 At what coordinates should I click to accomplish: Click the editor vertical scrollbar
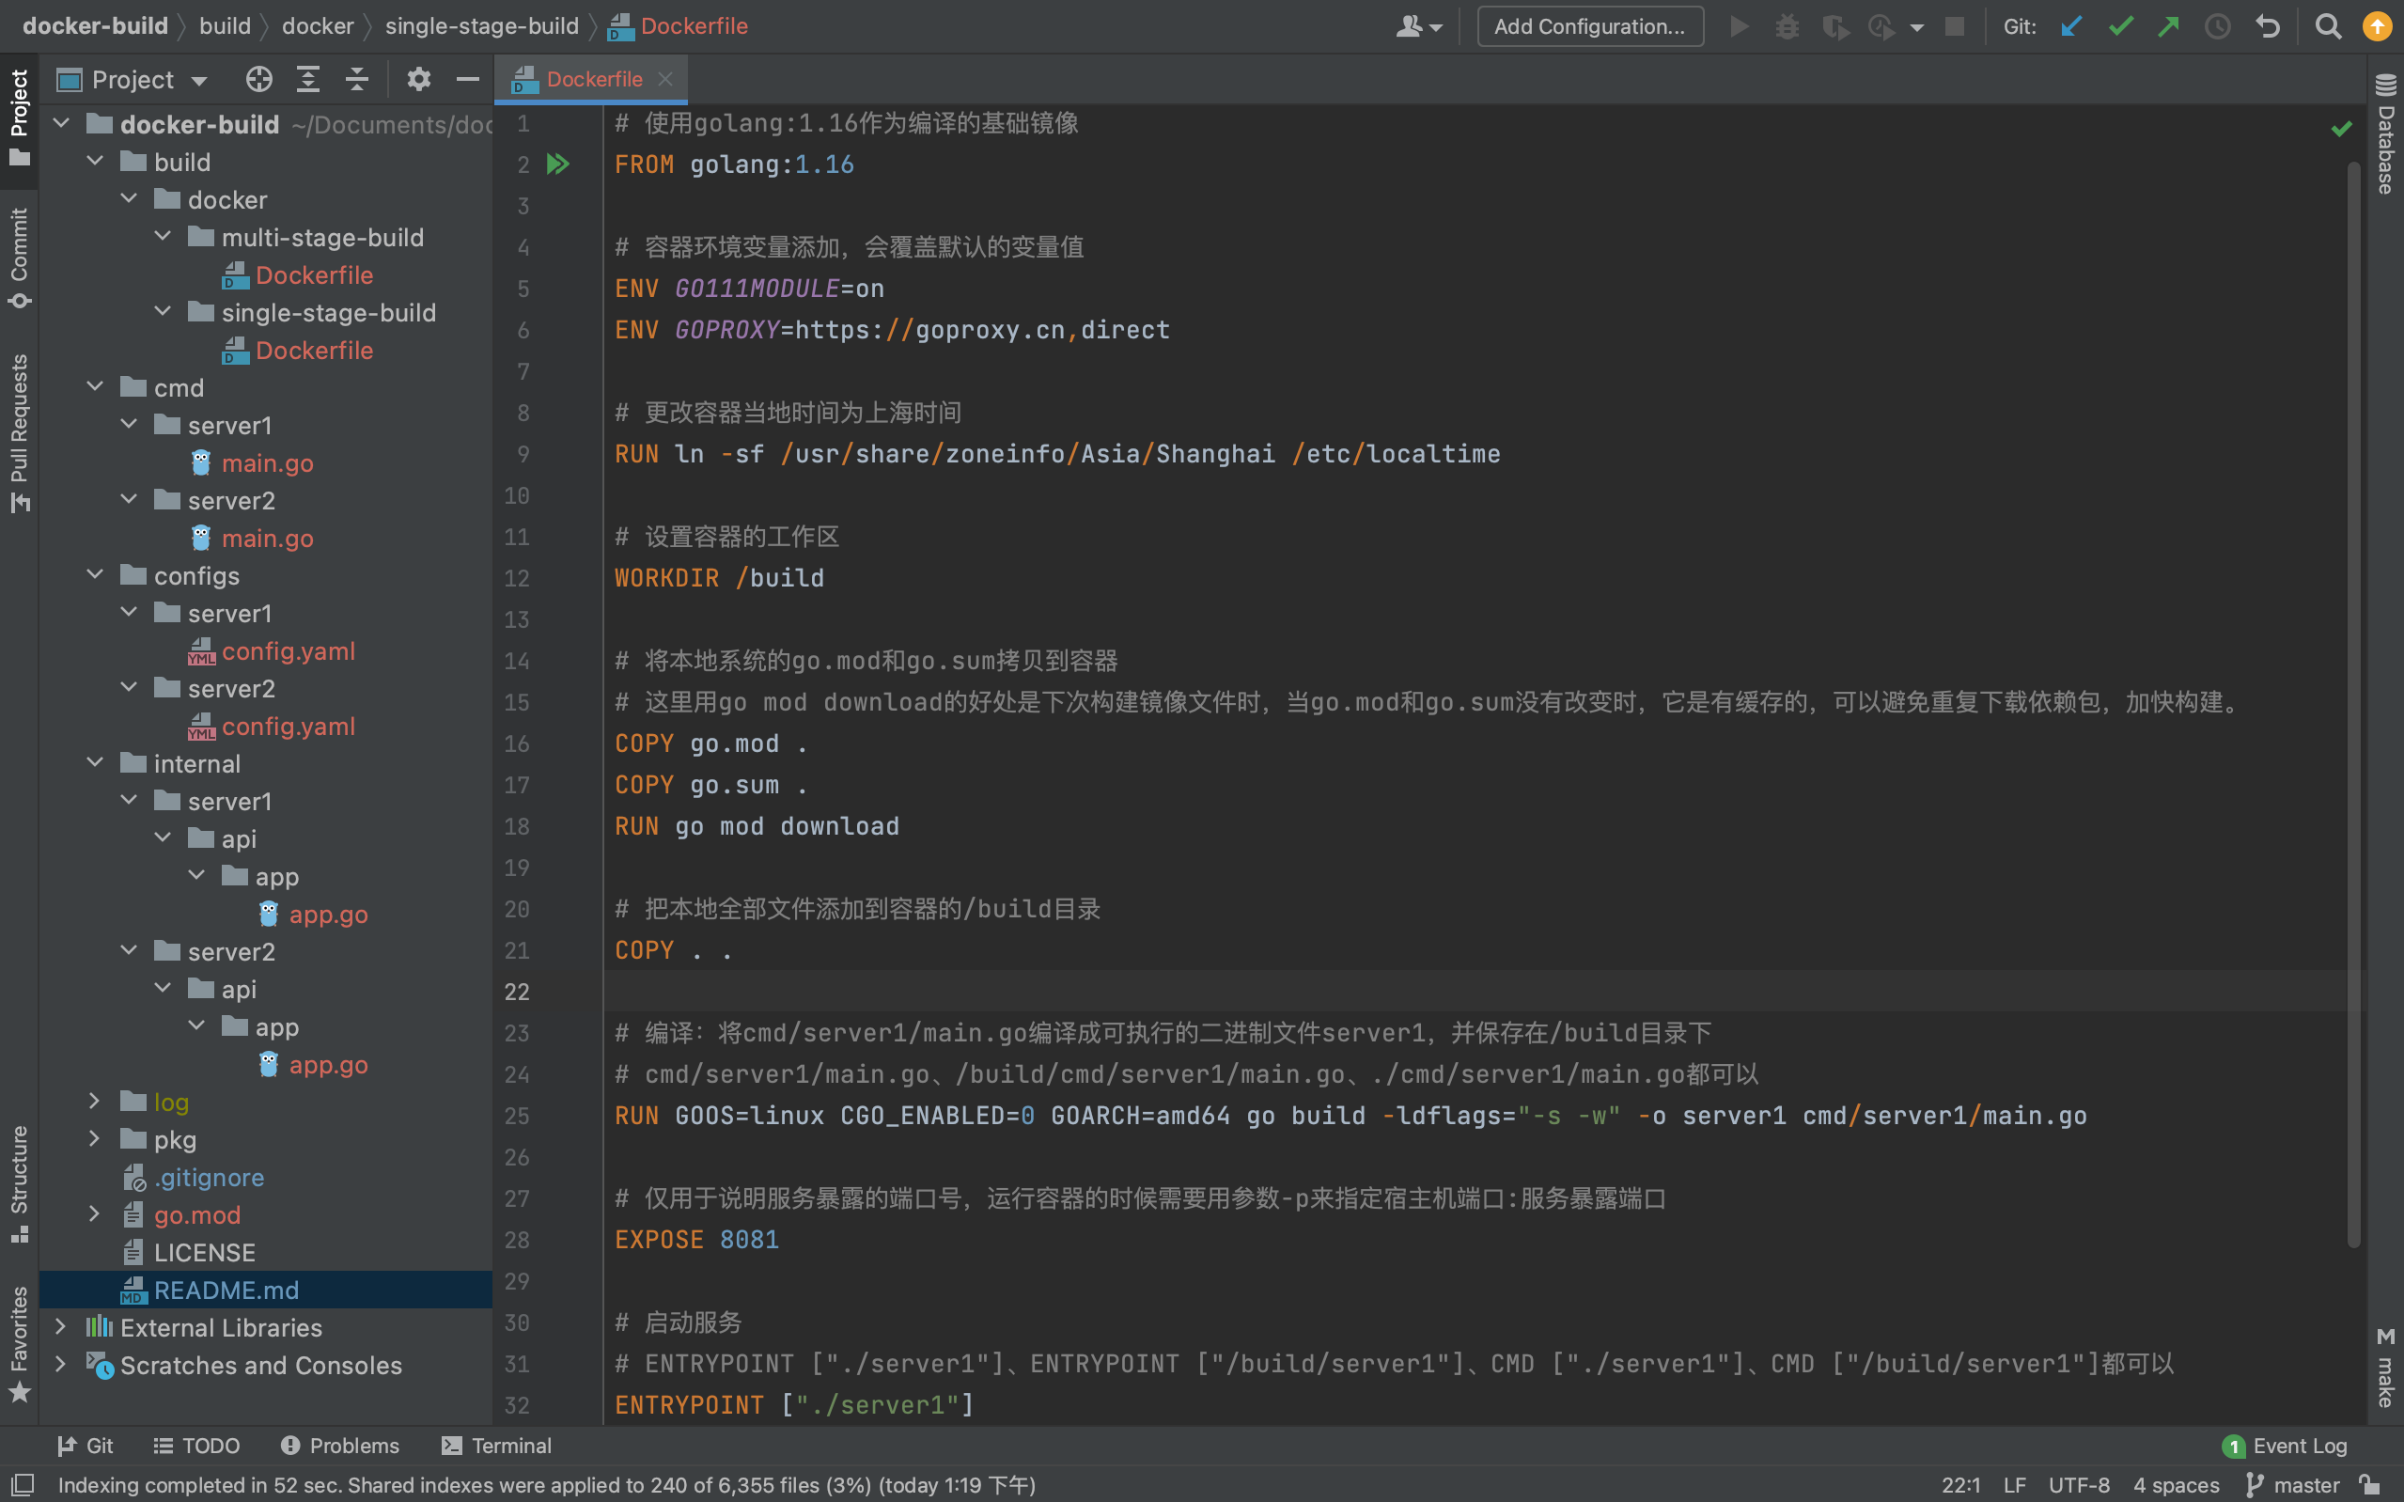(2352, 696)
